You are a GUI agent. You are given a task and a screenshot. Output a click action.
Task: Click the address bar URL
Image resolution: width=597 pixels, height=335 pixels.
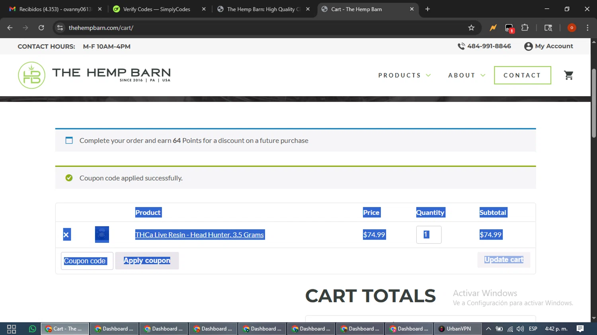click(101, 28)
